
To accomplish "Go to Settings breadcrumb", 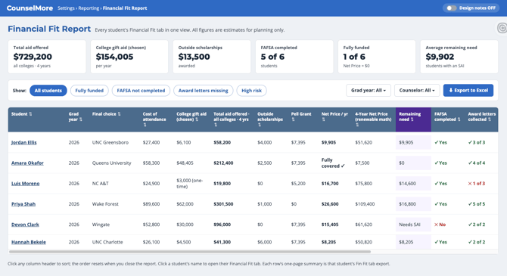I will (x=66, y=8).
